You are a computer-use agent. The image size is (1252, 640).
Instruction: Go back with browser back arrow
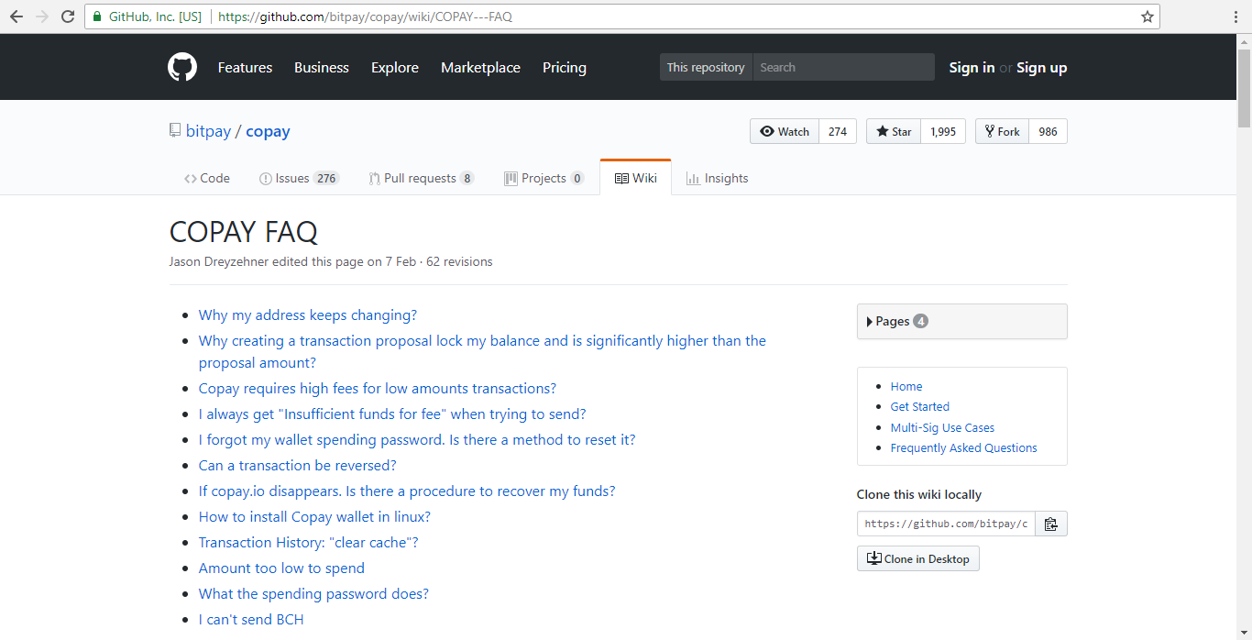coord(16,17)
